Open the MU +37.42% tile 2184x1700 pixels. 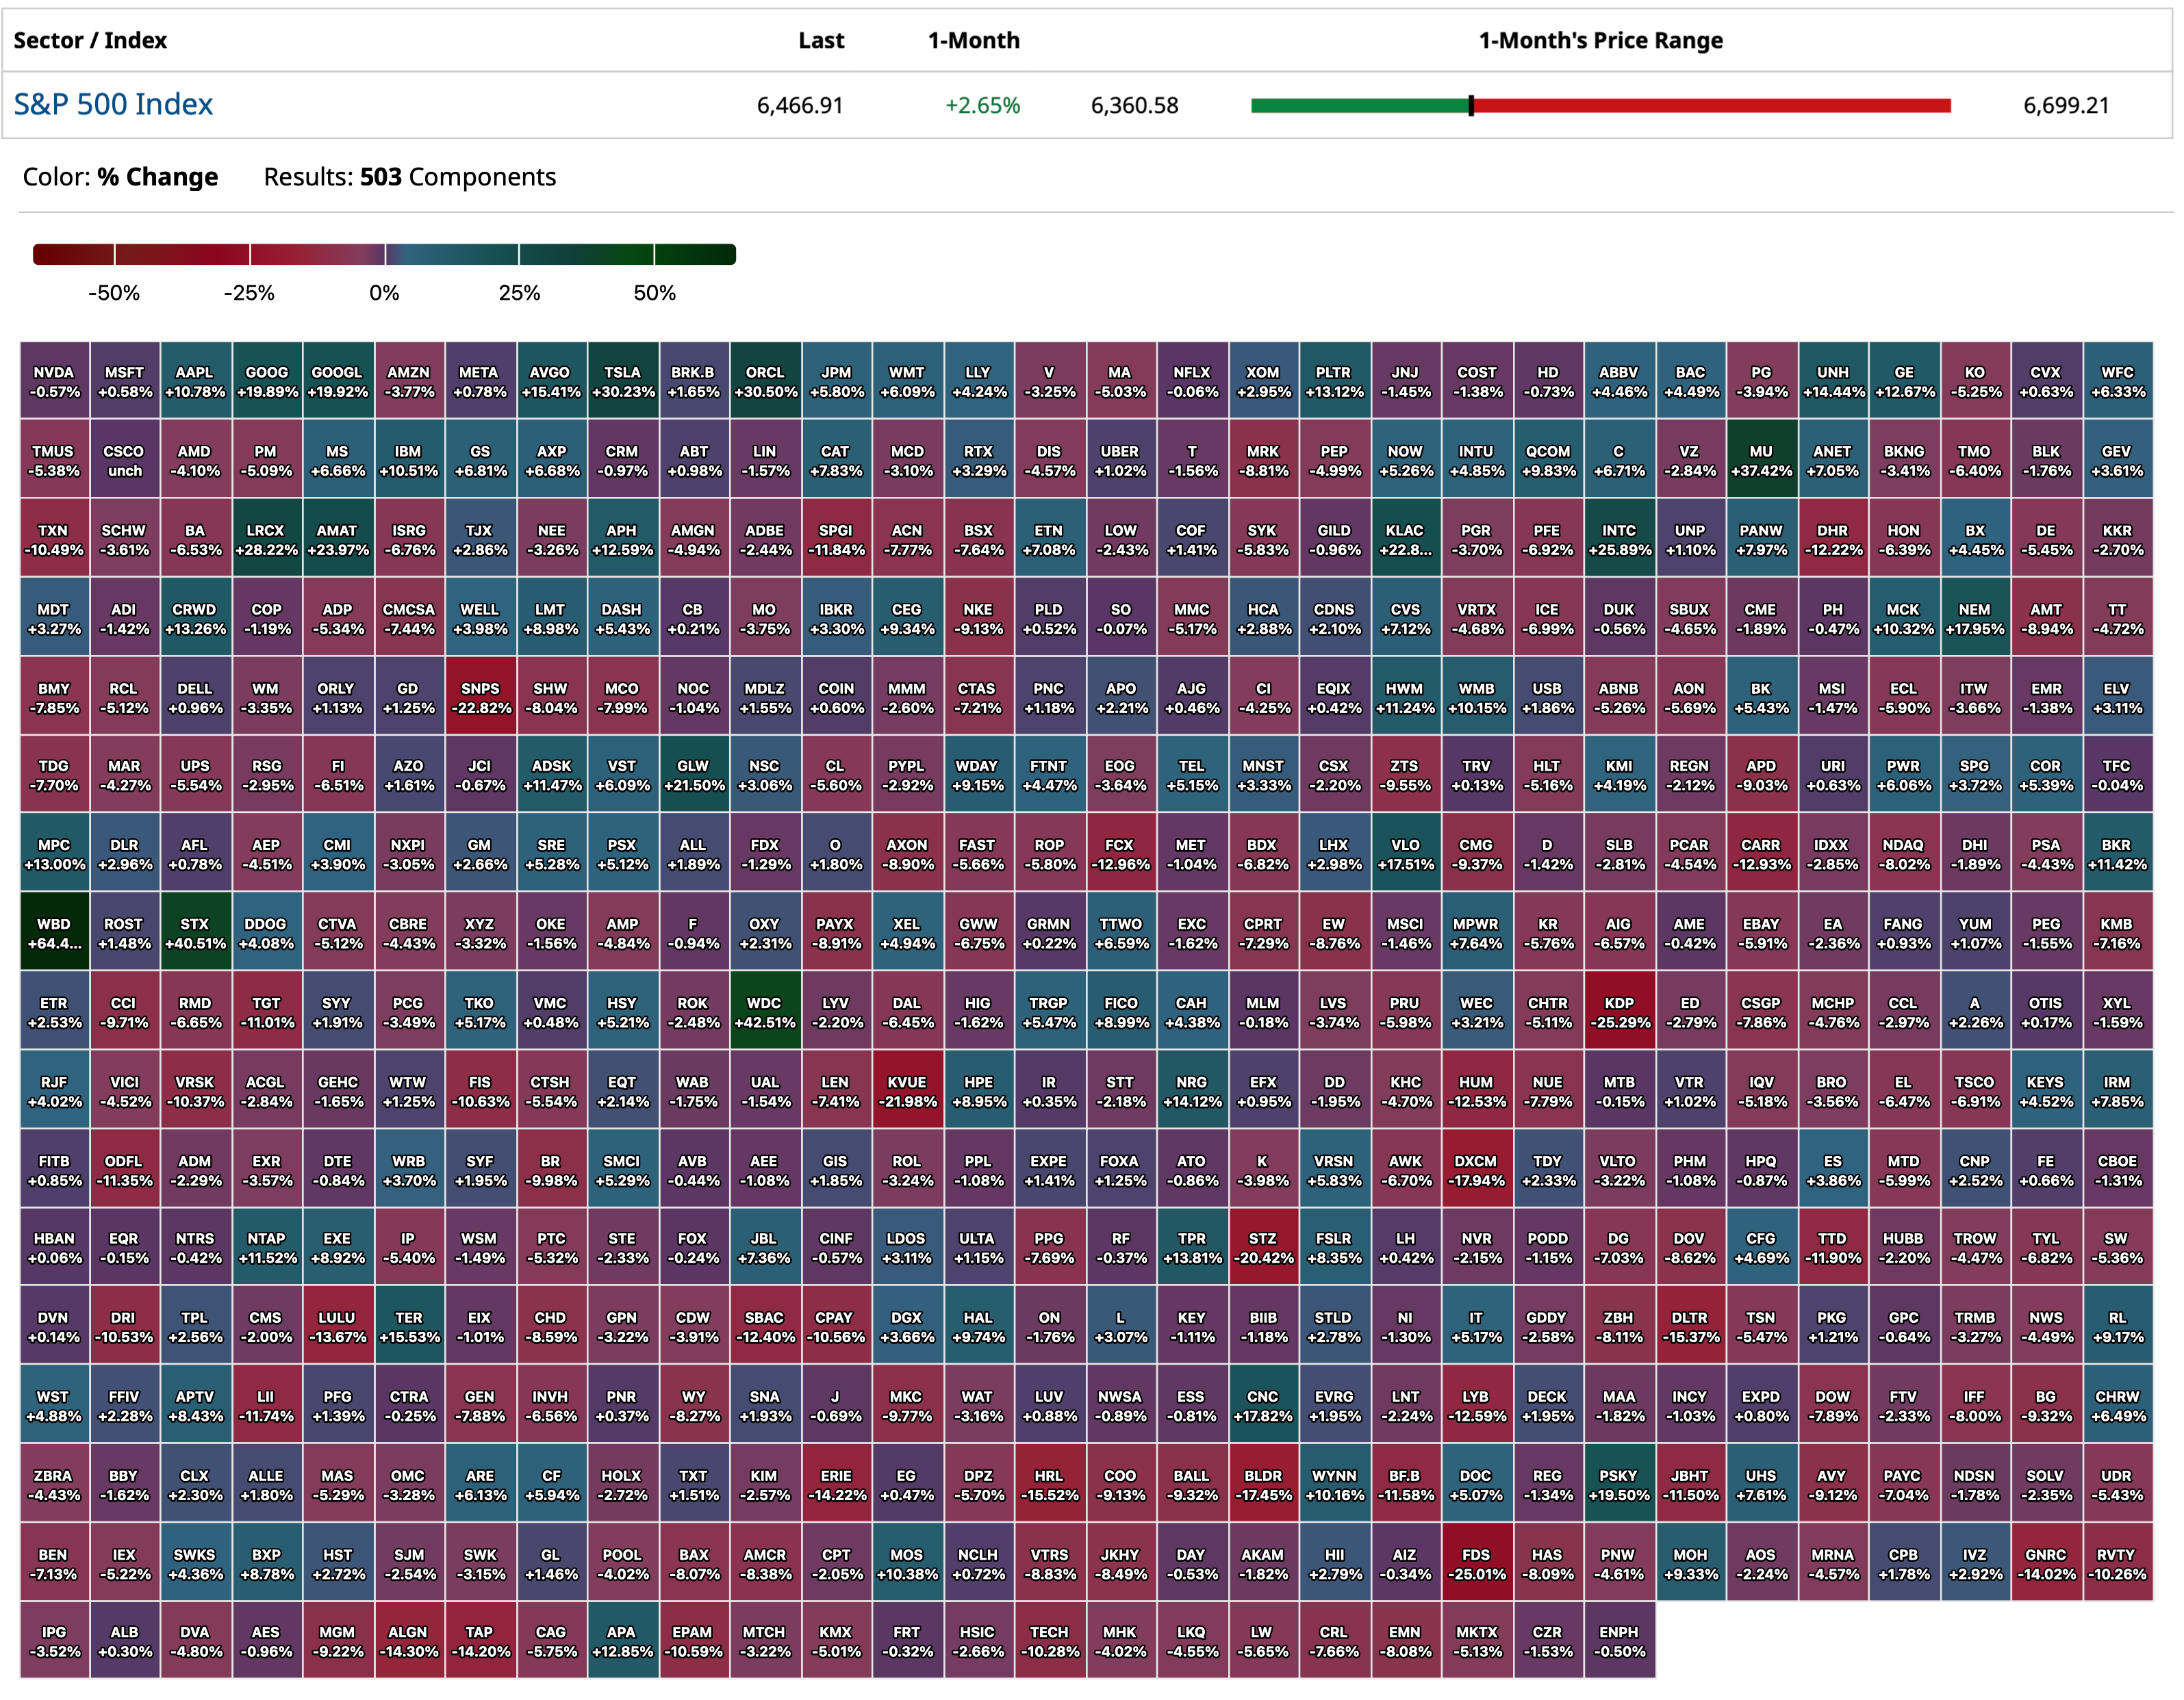coord(1761,460)
